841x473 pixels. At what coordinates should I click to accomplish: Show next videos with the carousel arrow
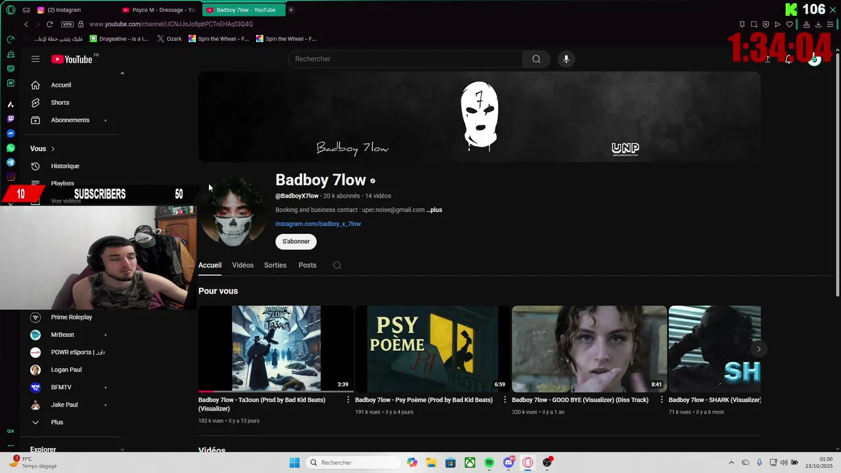pos(758,349)
